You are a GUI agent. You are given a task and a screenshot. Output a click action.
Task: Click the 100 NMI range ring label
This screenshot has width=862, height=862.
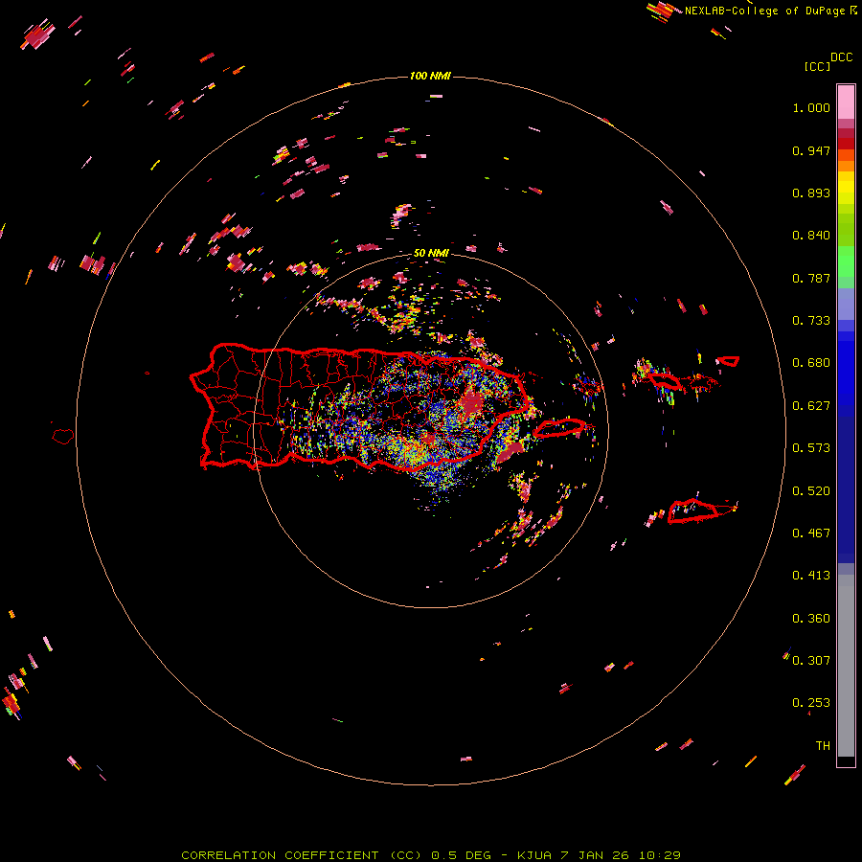(430, 76)
